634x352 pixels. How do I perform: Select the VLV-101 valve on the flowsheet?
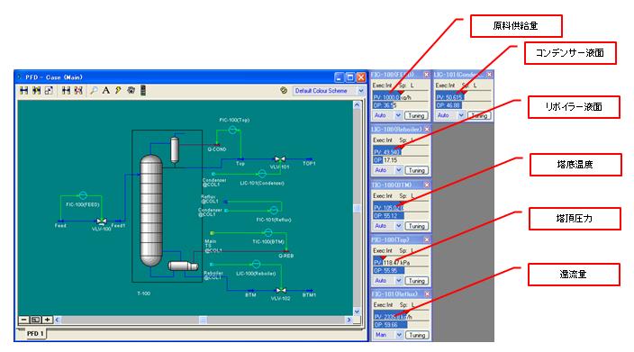coord(279,159)
